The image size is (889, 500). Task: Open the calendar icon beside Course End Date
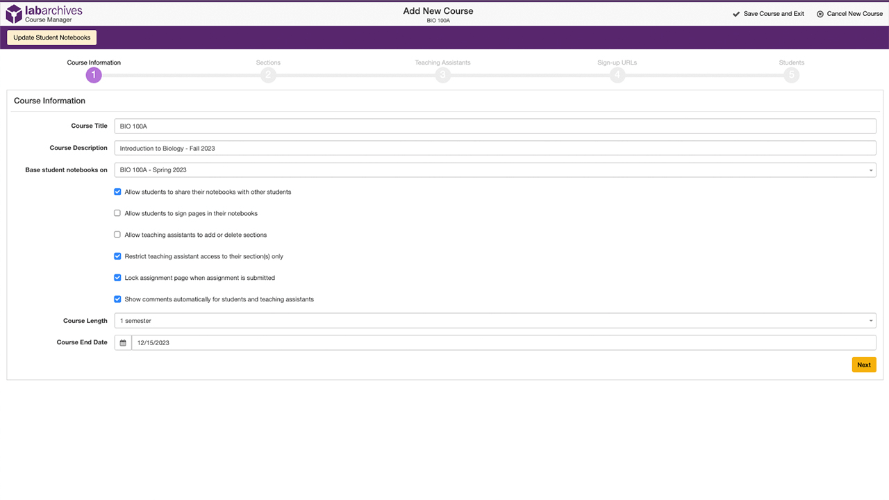pyautogui.click(x=123, y=342)
